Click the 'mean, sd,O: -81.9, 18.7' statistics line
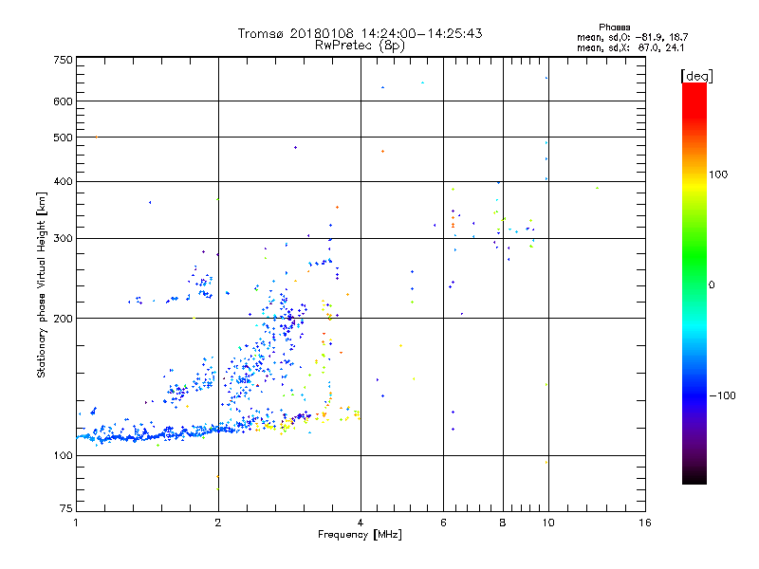Screen dimensions: 759x569 pyautogui.click(x=632, y=37)
